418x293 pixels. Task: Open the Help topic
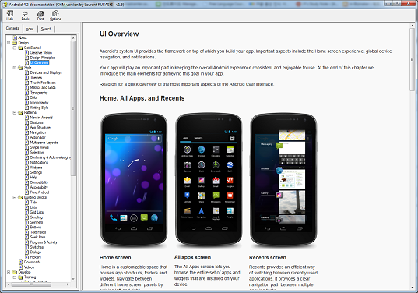tap(33, 177)
